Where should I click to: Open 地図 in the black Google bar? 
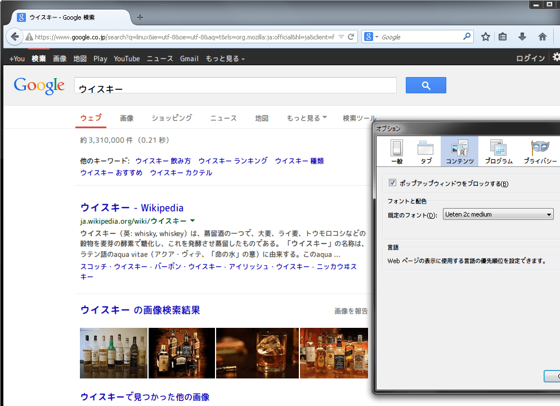click(x=80, y=59)
